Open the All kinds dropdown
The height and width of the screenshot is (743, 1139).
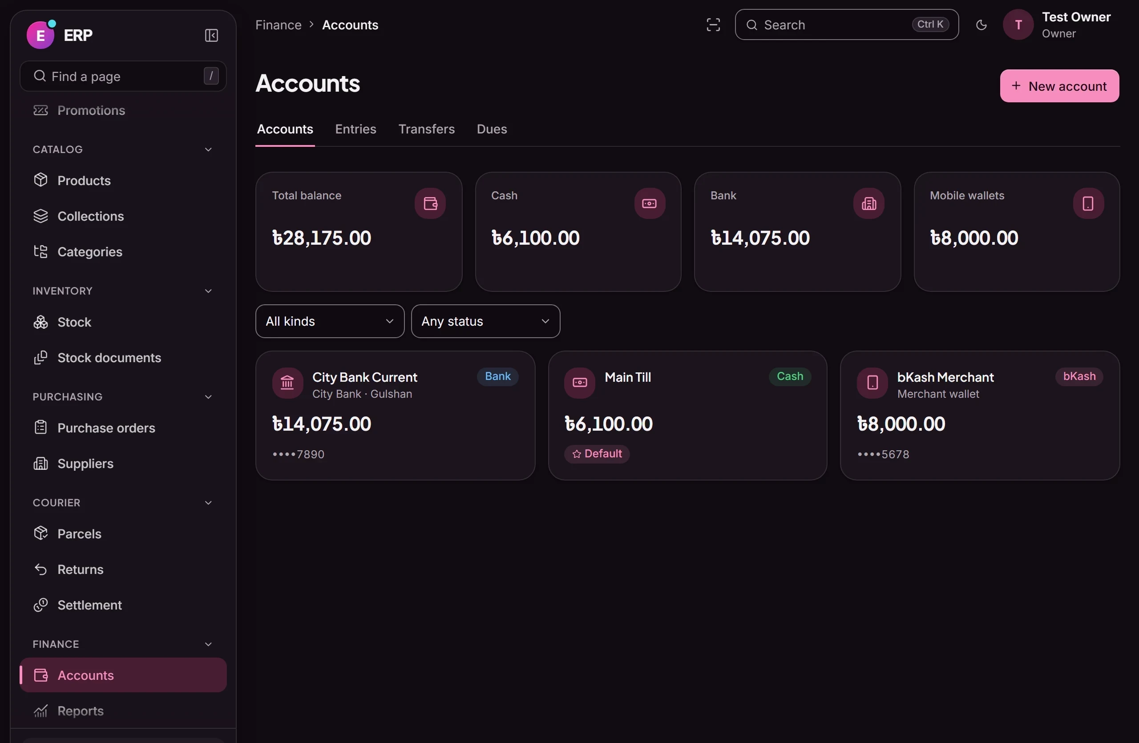pos(330,322)
